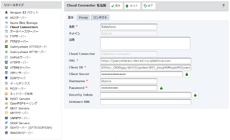Click the OpenPGP key ring icon

[x=6, y=103]
